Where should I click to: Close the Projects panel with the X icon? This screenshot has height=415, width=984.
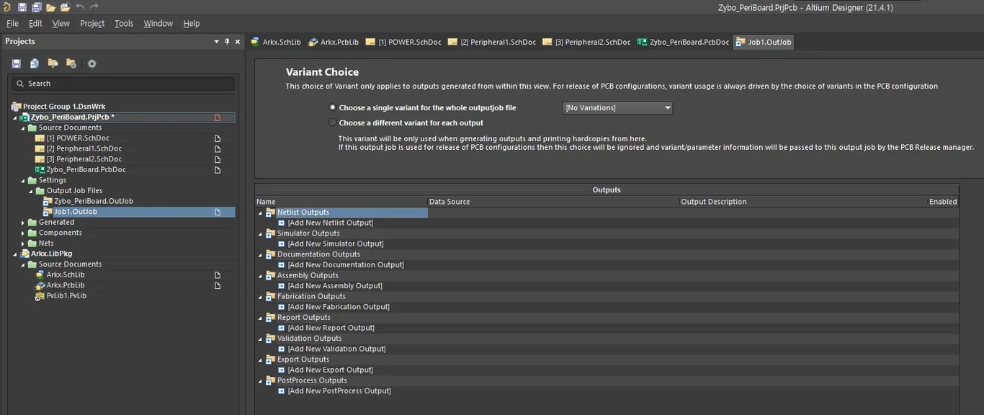click(x=238, y=42)
